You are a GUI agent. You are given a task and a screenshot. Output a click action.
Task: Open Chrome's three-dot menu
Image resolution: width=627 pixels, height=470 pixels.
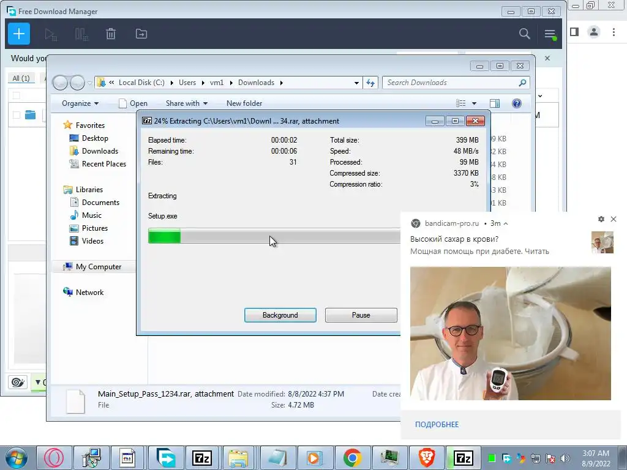click(x=614, y=32)
